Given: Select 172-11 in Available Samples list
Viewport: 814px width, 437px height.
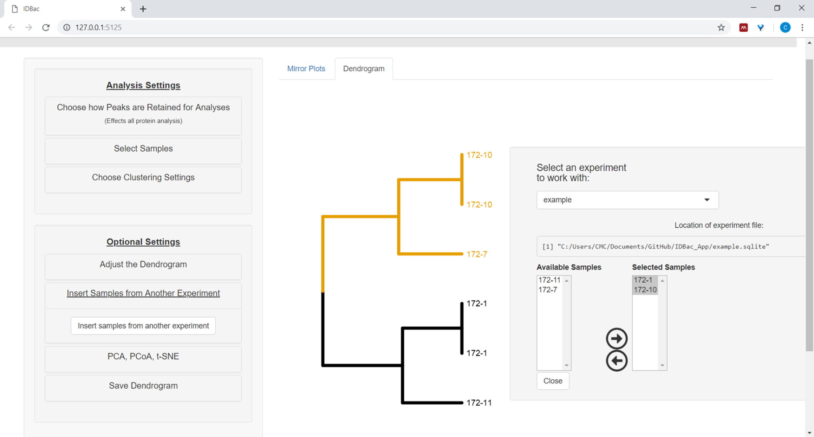Looking at the screenshot, I should (x=549, y=280).
